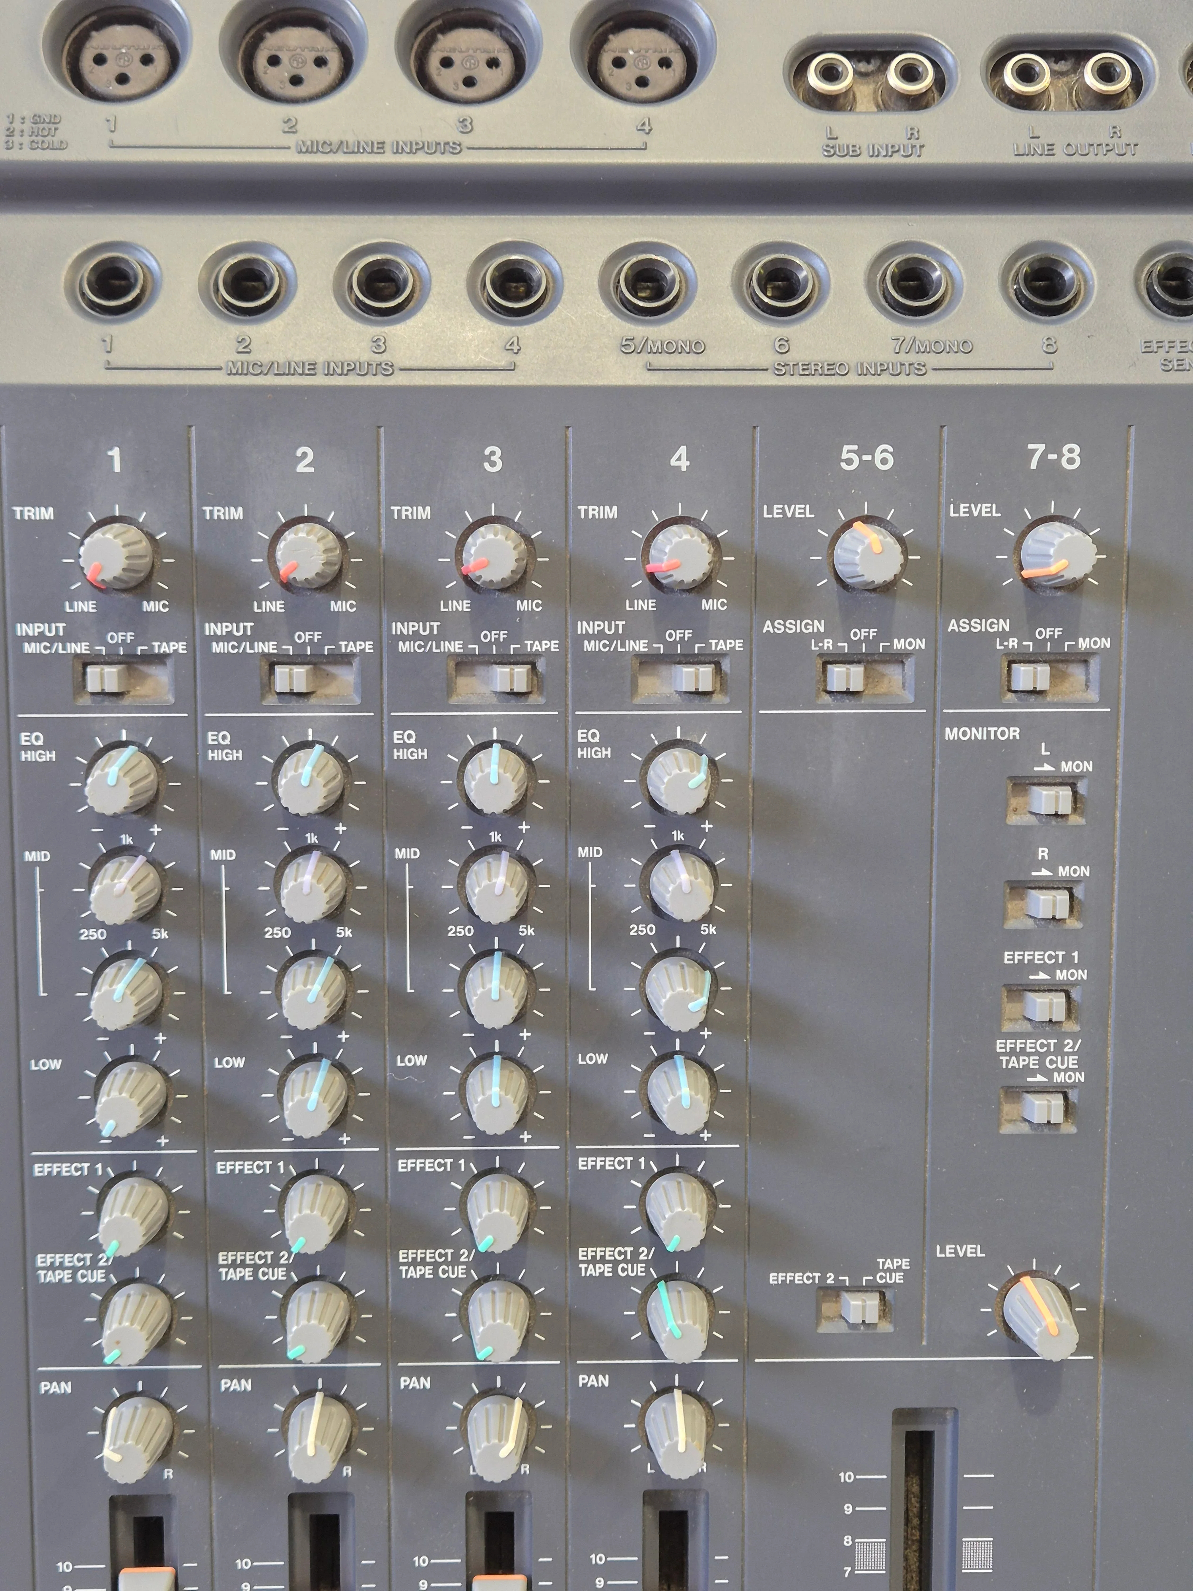Viewport: 1193px width, 1591px height.
Task: Toggle the channel 5-6 ASSIGN switch
Action: (x=866, y=675)
